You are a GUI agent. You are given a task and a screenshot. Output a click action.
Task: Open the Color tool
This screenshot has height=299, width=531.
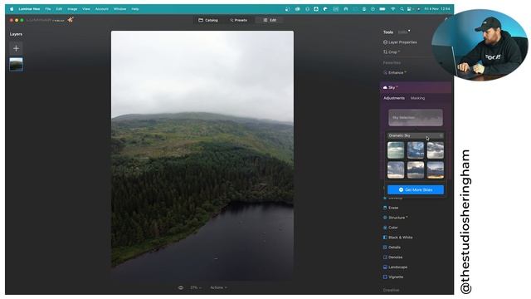click(x=390, y=228)
